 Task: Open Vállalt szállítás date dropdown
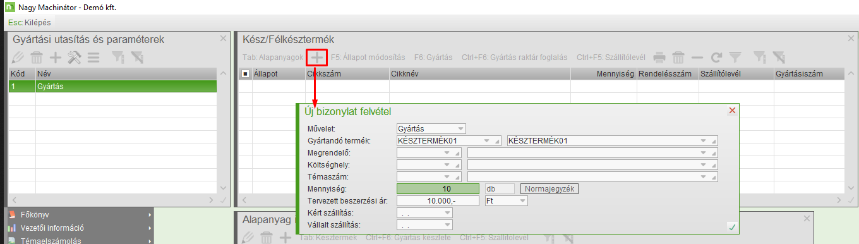tap(448, 225)
